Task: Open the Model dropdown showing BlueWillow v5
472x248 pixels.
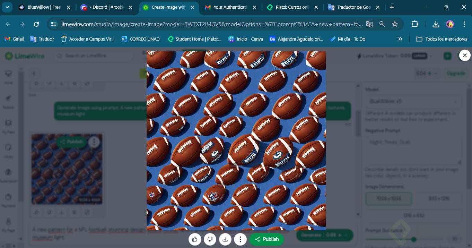Action: (x=413, y=101)
